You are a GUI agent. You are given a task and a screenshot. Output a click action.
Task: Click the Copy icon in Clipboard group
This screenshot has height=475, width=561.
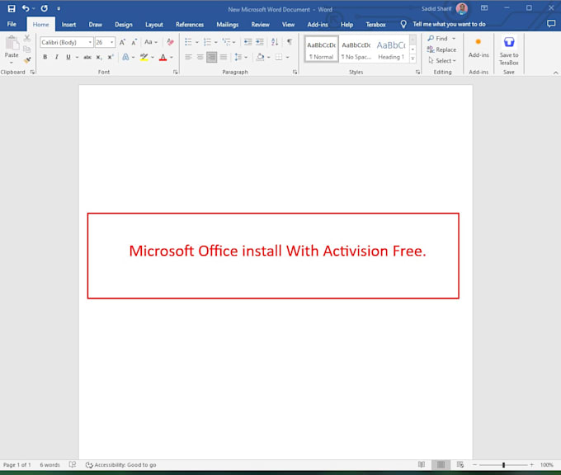click(27, 49)
